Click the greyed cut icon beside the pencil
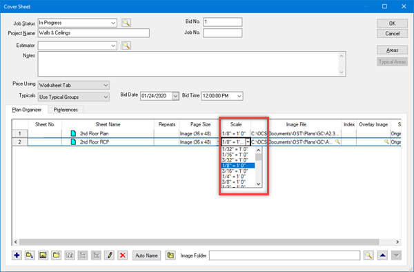Screen dimensions: 414x272 [96, 255]
